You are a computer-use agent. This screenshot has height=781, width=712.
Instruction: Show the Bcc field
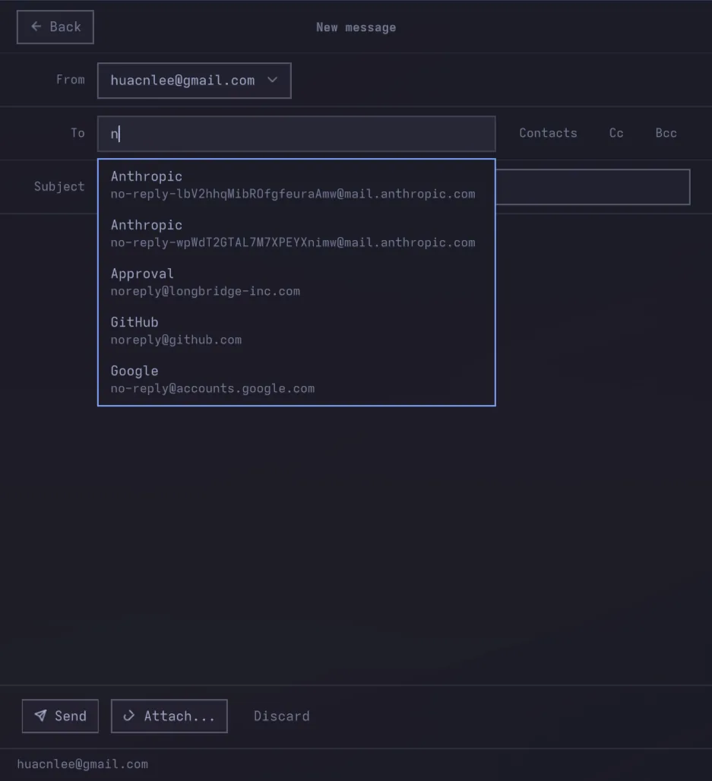point(666,133)
